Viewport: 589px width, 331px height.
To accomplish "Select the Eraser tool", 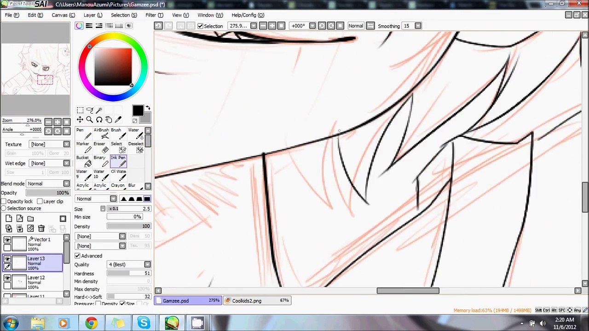I will tap(101, 148).
